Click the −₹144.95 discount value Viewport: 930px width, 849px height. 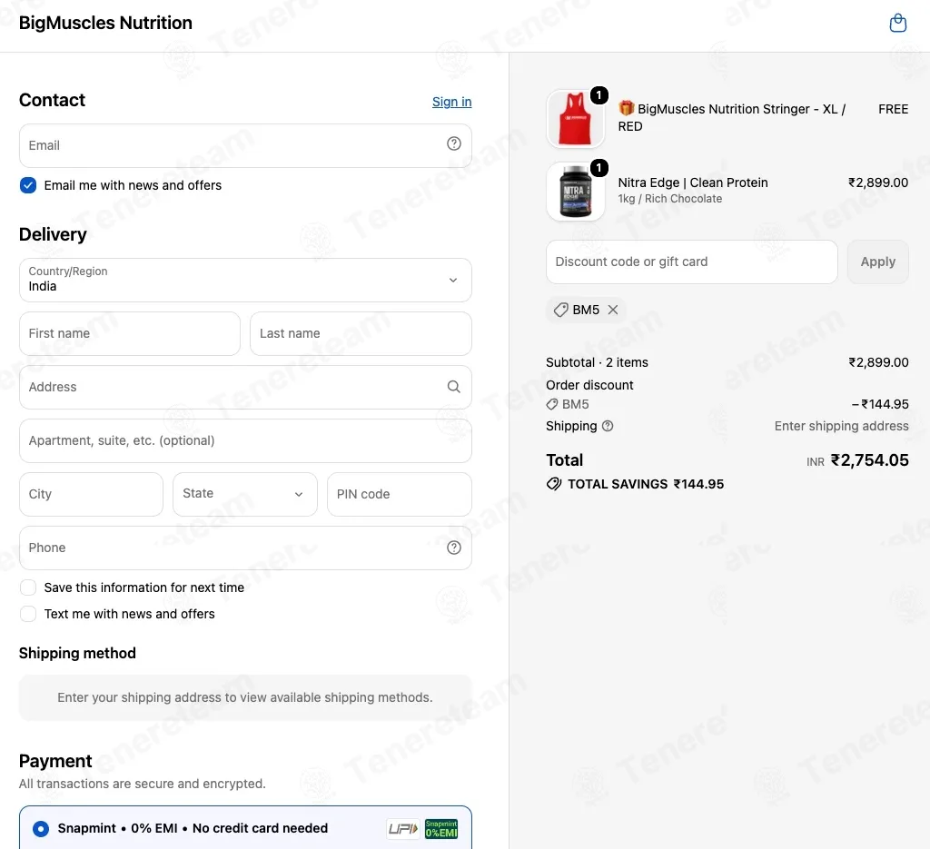click(x=880, y=404)
